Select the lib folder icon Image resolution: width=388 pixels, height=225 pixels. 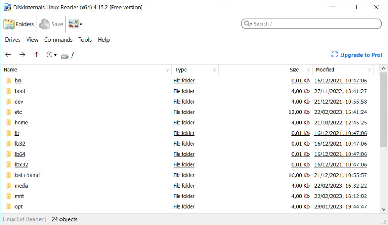tap(9, 133)
